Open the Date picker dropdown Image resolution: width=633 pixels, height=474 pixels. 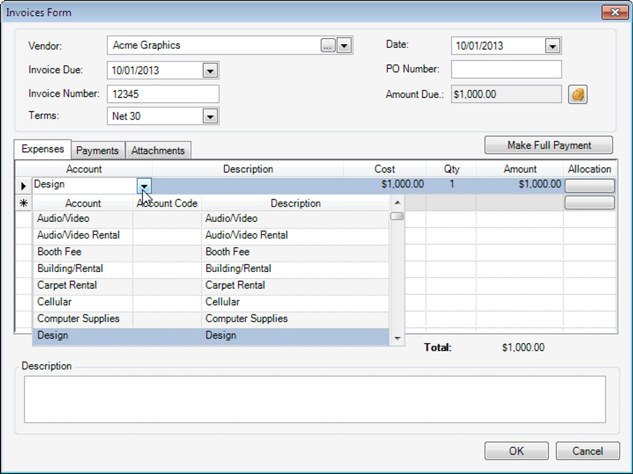(553, 46)
